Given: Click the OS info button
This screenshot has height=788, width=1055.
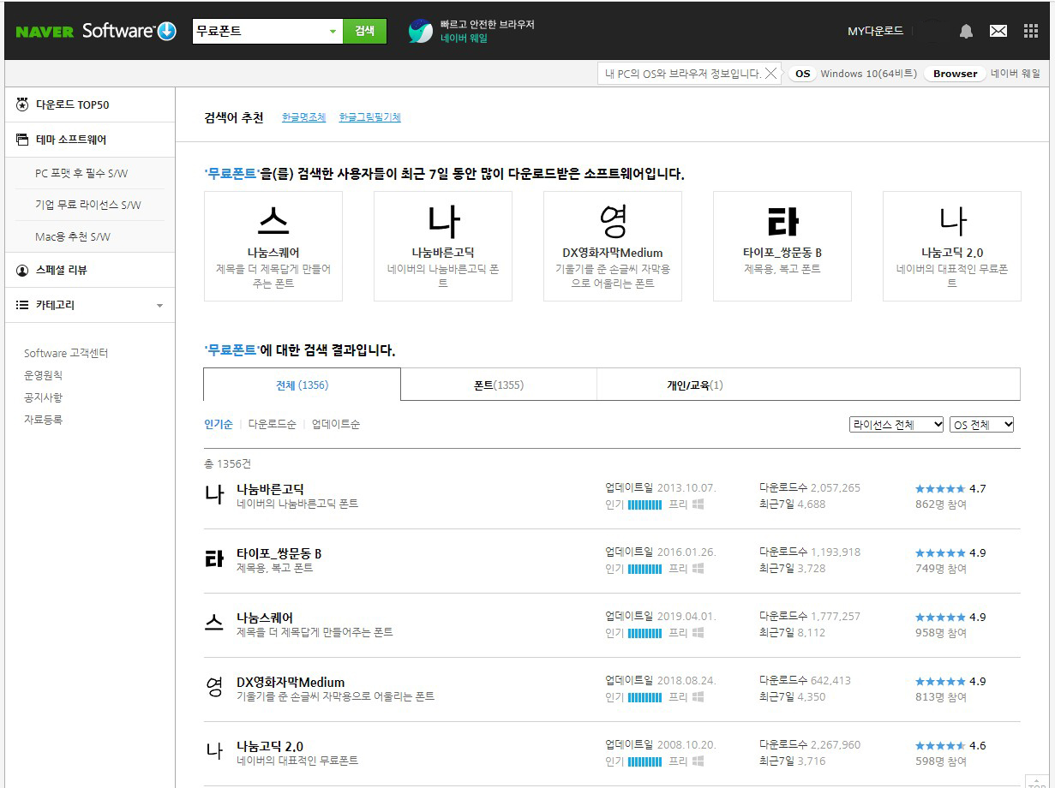Looking at the screenshot, I should [802, 74].
